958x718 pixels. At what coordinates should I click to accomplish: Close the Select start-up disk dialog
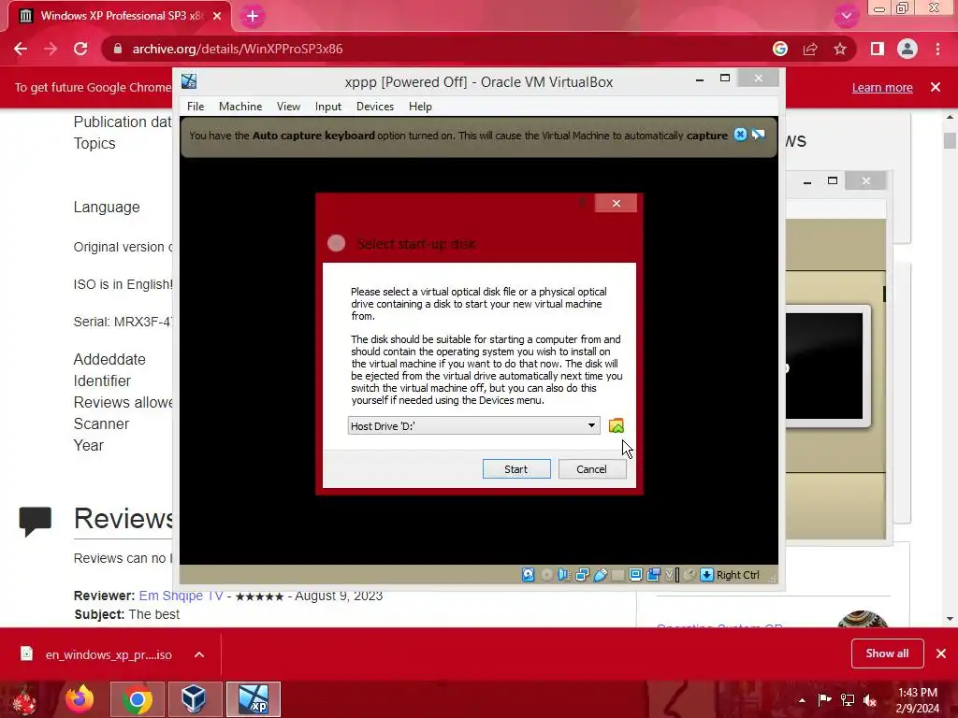(x=616, y=203)
